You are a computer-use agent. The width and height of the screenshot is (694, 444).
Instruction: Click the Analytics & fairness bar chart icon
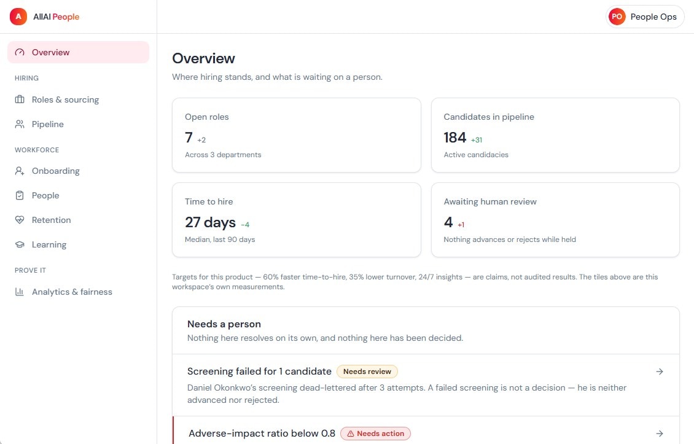(20, 292)
